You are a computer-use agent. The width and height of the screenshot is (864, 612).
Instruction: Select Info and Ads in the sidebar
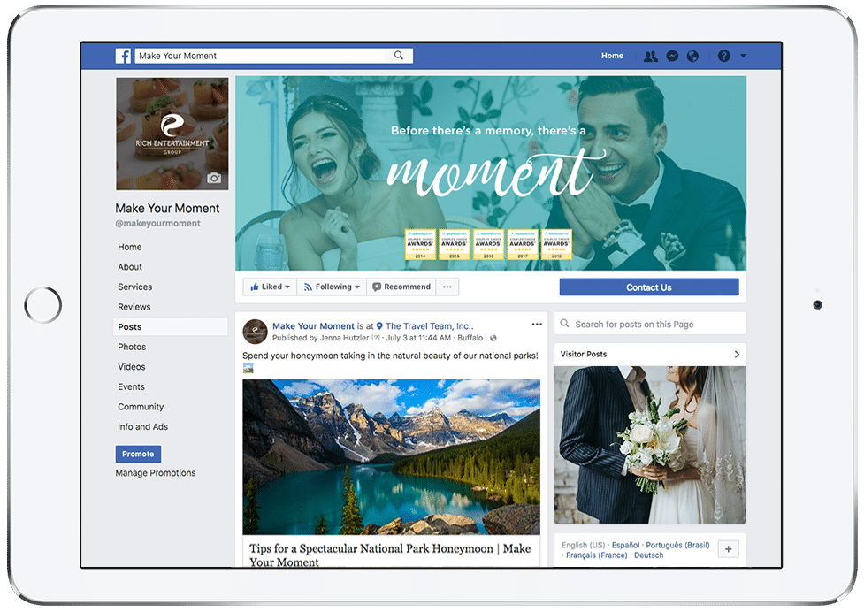pyautogui.click(x=142, y=426)
